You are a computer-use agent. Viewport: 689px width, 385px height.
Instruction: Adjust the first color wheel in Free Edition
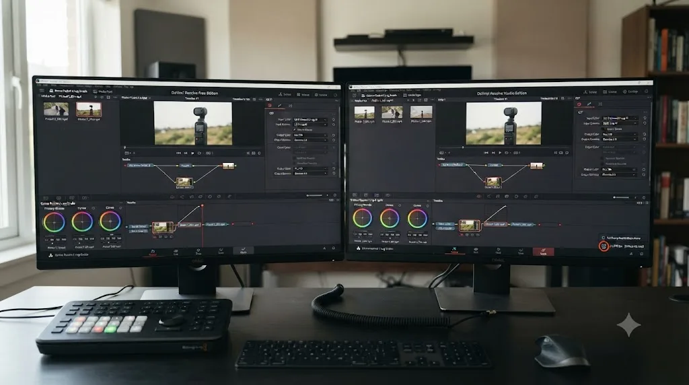tap(54, 222)
